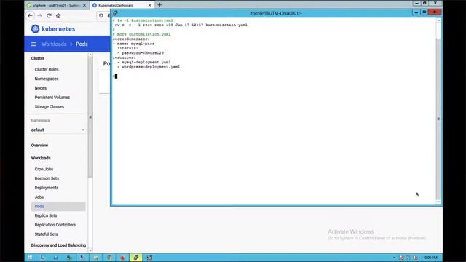Image resolution: width=466 pixels, height=262 pixels.
Task: Open Jobs in the sidebar
Action: tap(39, 197)
